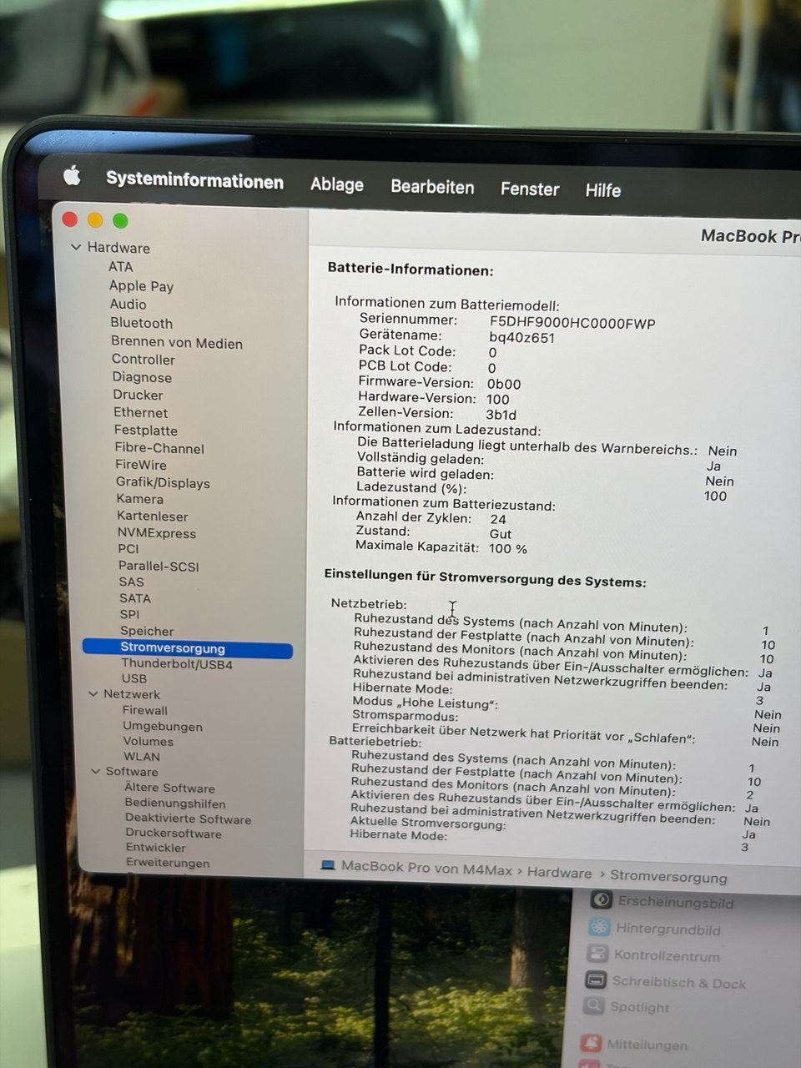Image resolution: width=801 pixels, height=1068 pixels.
Task: Select SPI in sidebar
Action: click(x=129, y=614)
